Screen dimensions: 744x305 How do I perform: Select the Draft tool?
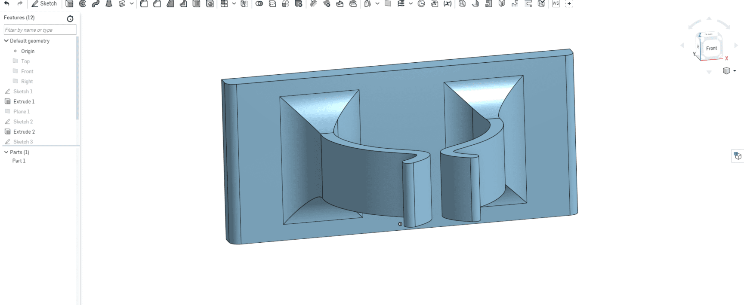point(170,3)
